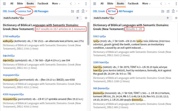
Task: Save the left search with the star icon
Action: point(86,18)
